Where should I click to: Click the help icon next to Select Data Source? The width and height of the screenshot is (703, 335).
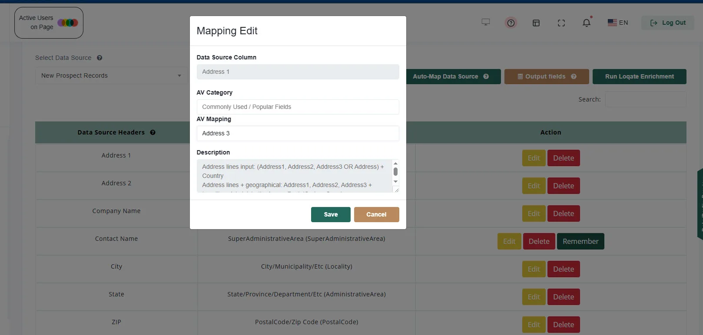point(99,58)
